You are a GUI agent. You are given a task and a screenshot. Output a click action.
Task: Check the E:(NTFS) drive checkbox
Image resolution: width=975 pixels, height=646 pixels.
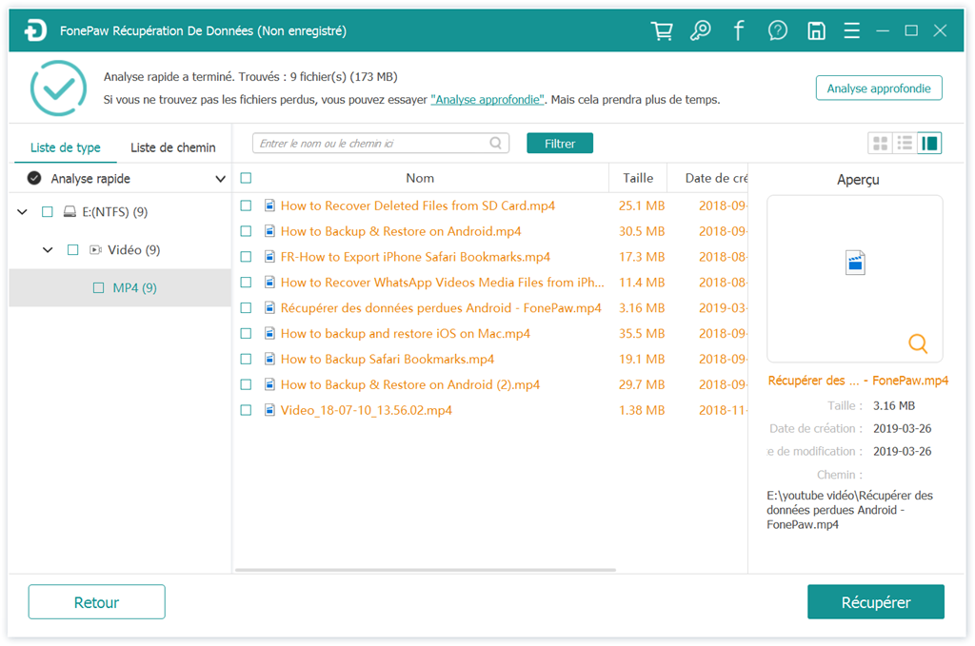coord(48,212)
